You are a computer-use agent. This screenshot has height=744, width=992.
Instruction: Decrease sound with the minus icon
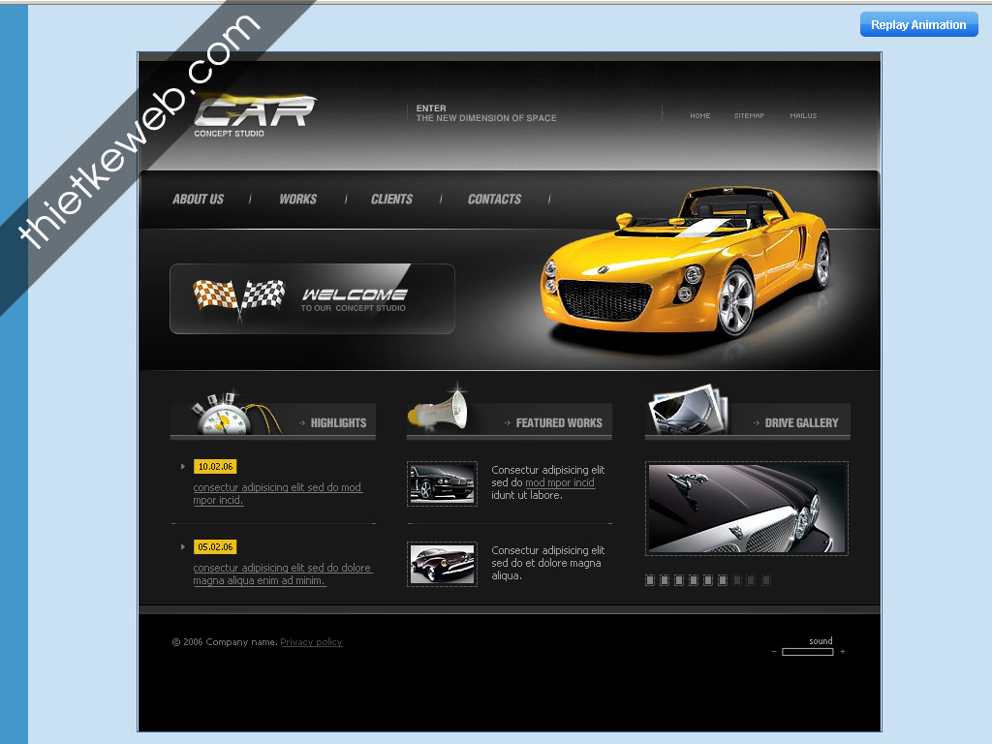point(774,652)
